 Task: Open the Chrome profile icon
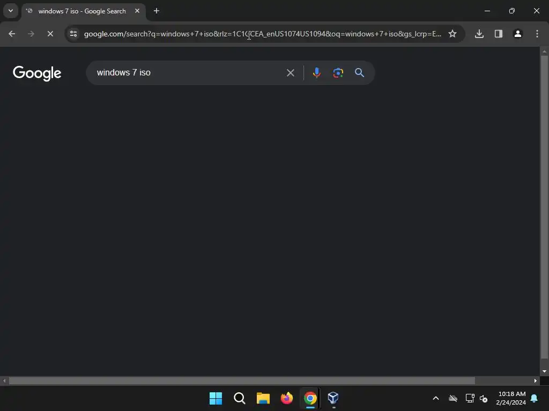click(518, 34)
